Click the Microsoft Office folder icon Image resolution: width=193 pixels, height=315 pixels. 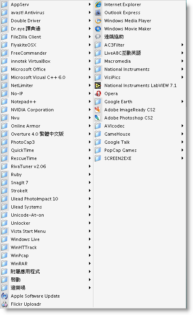(x=4, y=69)
